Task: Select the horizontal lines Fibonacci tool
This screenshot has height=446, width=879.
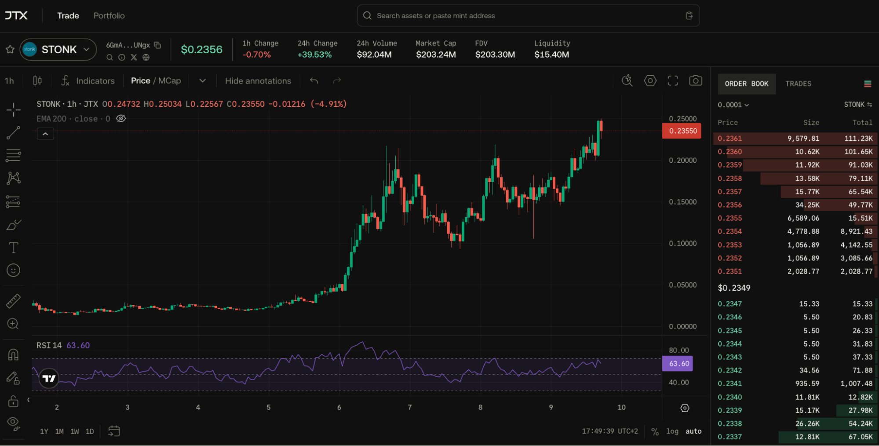Action: (14, 155)
